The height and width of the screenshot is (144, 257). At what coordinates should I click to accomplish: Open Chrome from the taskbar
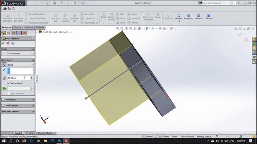tap(39, 141)
